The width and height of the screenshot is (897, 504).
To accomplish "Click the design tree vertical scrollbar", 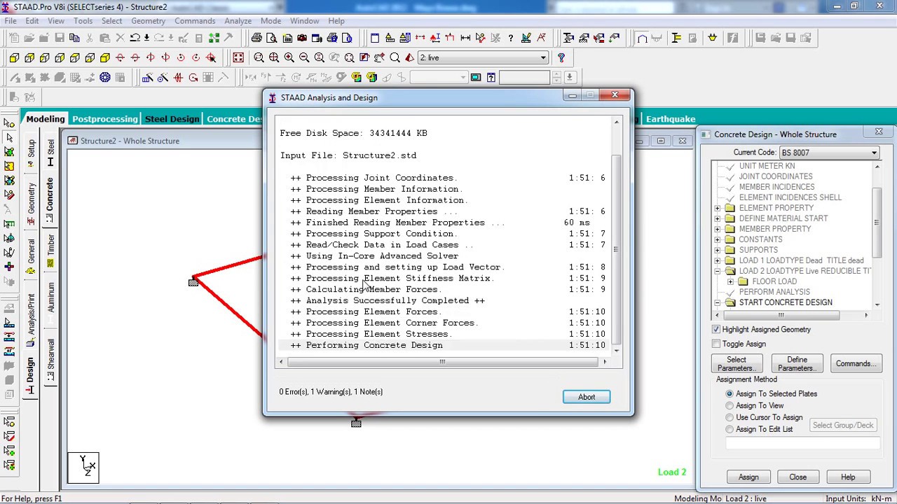I will point(877,234).
